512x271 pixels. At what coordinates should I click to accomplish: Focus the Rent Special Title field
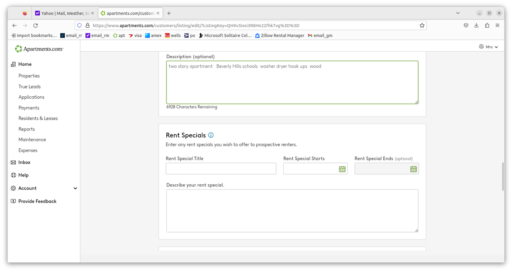point(221,169)
